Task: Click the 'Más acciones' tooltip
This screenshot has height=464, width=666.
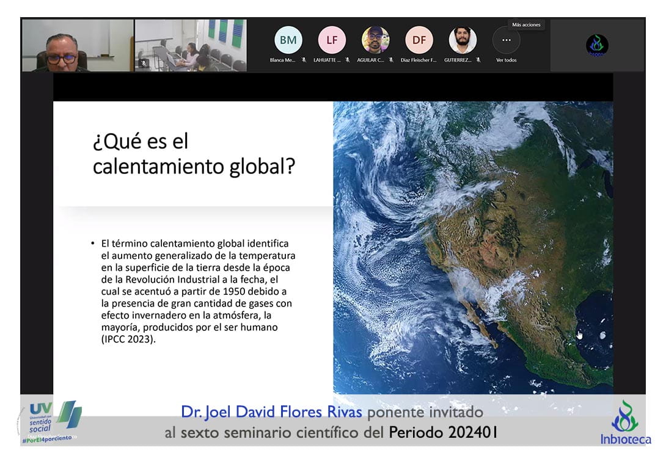Action: [525, 25]
